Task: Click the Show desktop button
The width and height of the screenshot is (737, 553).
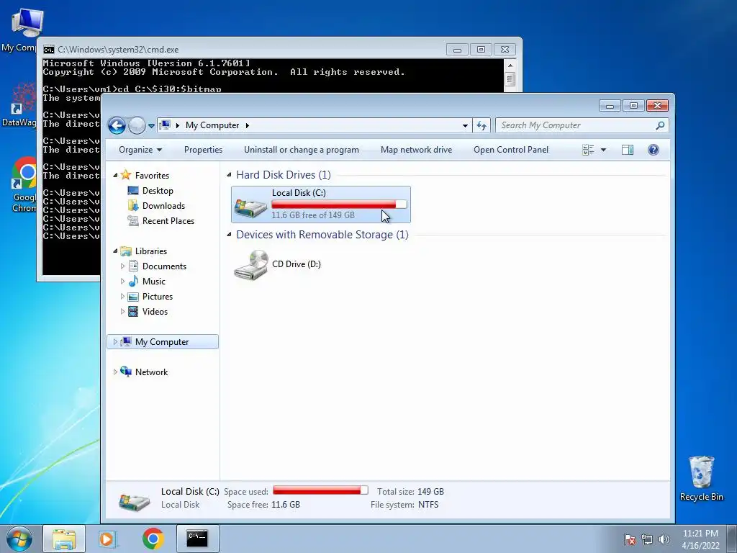Action: click(732, 539)
